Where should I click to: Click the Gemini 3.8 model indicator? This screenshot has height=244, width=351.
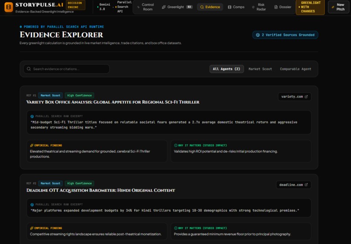click(104, 7)
